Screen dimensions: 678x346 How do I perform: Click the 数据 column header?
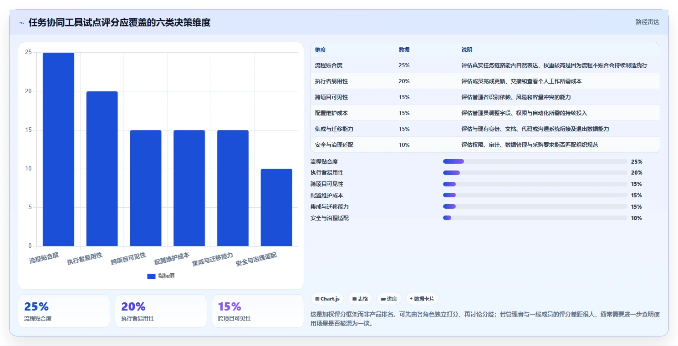404,50
